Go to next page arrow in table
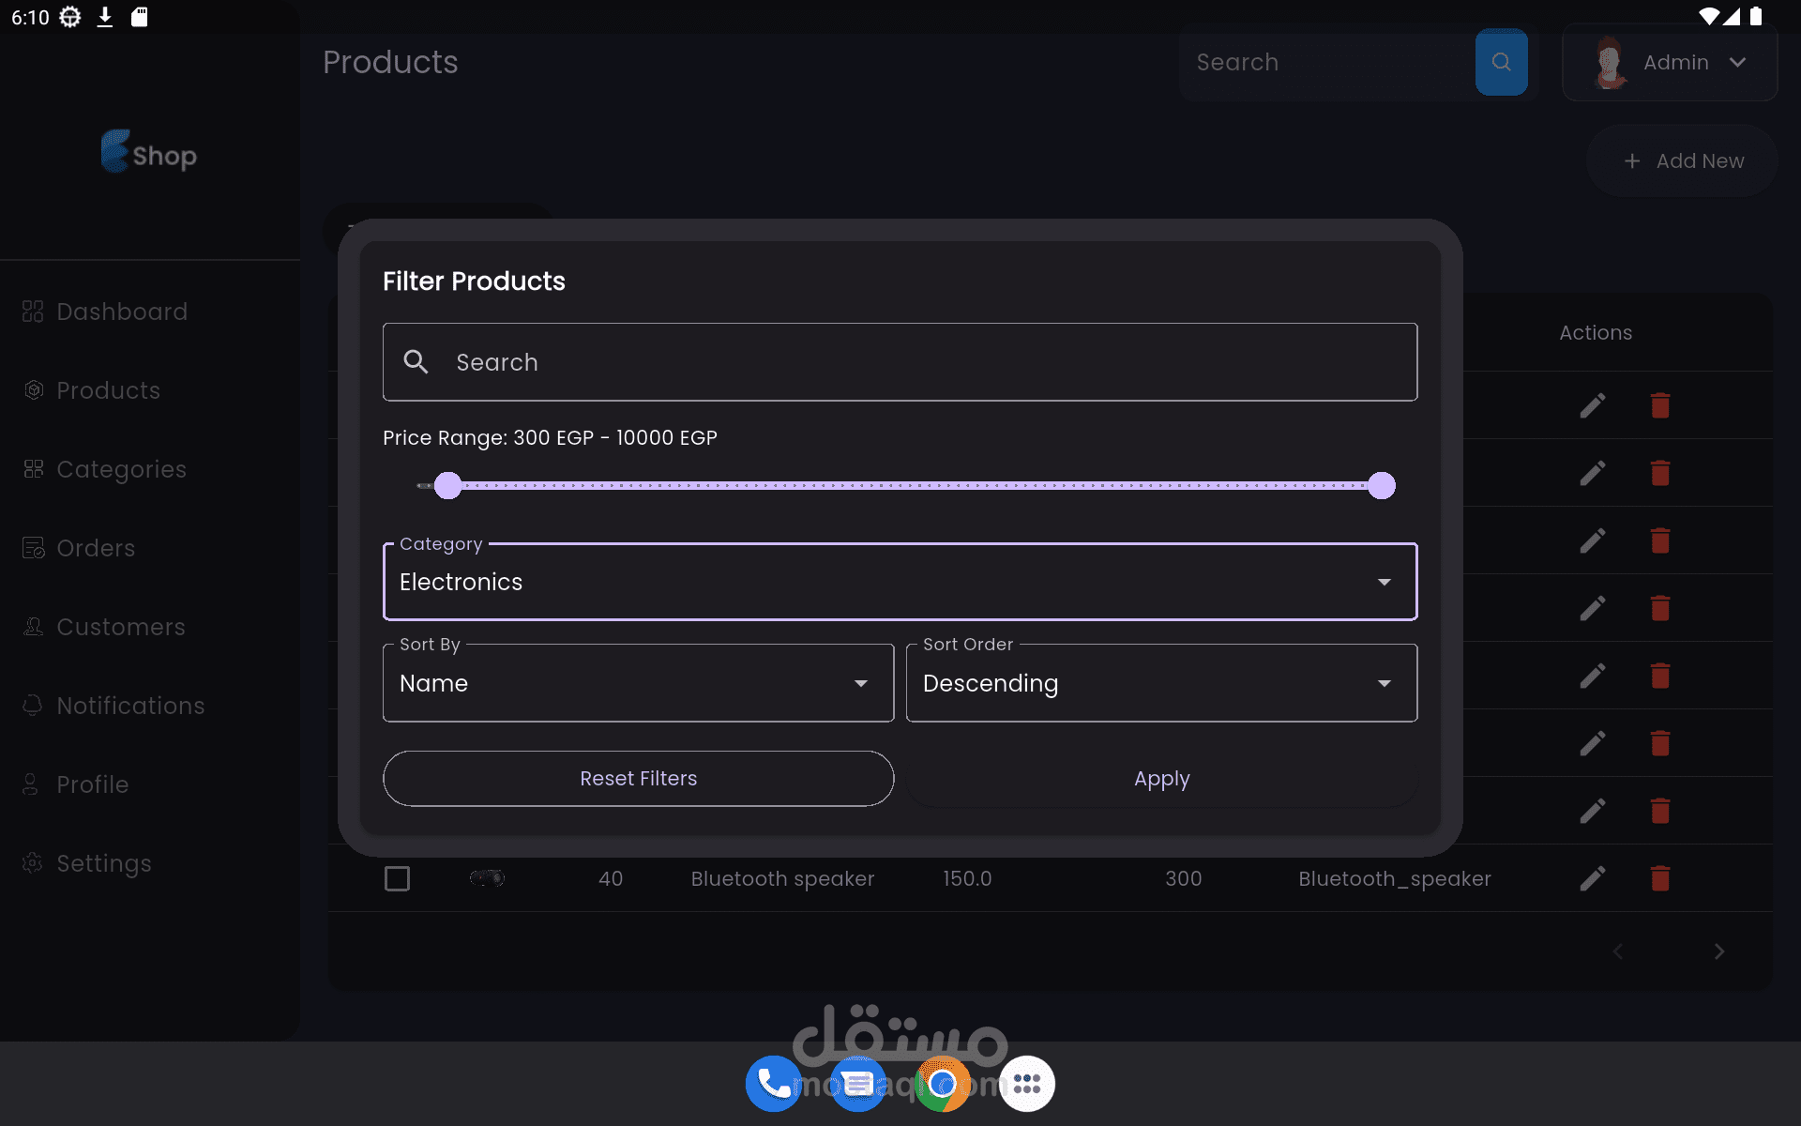Viewport: 1801px width, 1126px height. point(1718,951)
